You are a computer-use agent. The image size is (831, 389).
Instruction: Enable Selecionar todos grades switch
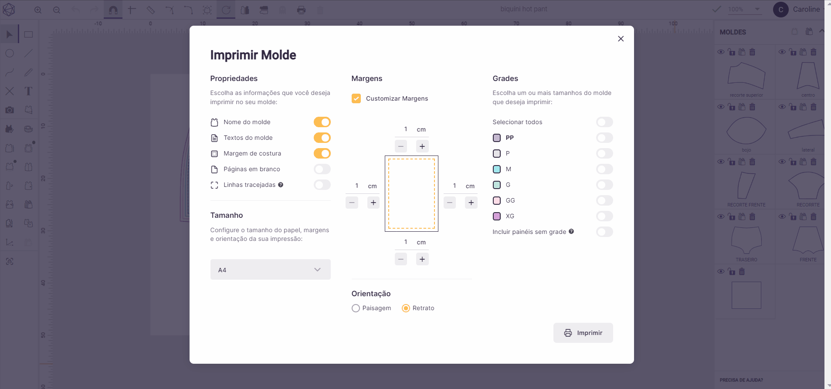pyautogui.click(x=604, y=122)
